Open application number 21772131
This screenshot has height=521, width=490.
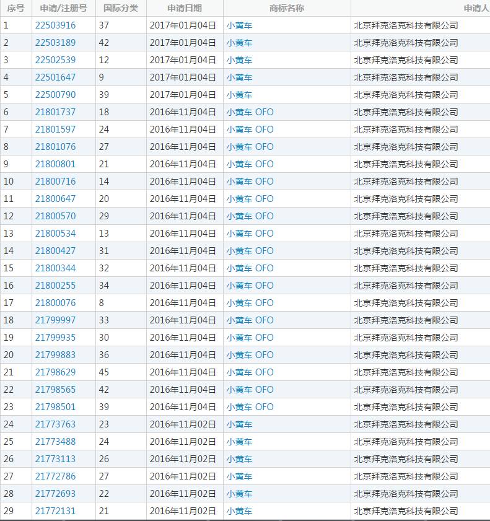point(55,511)
